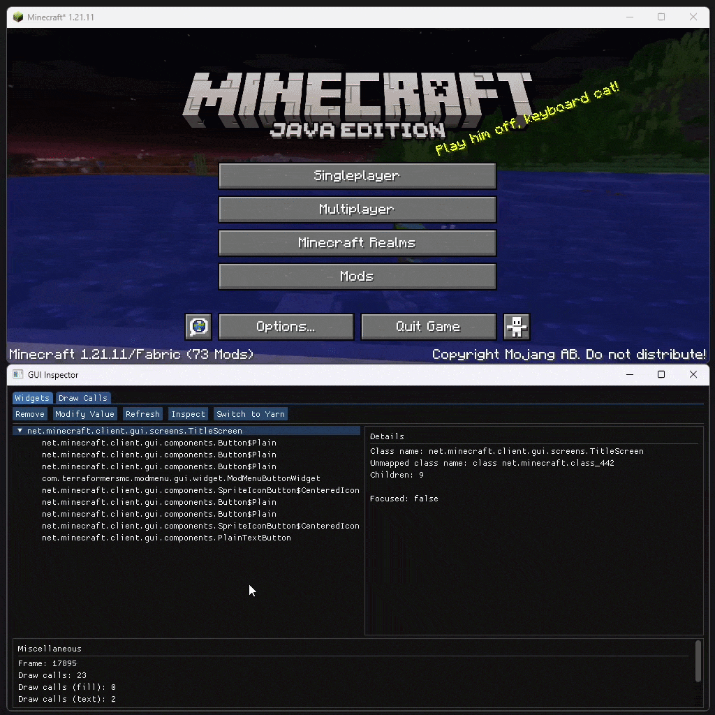Click the Remove button in GUI Inspector
715x715 pixels.
point(29,414)
